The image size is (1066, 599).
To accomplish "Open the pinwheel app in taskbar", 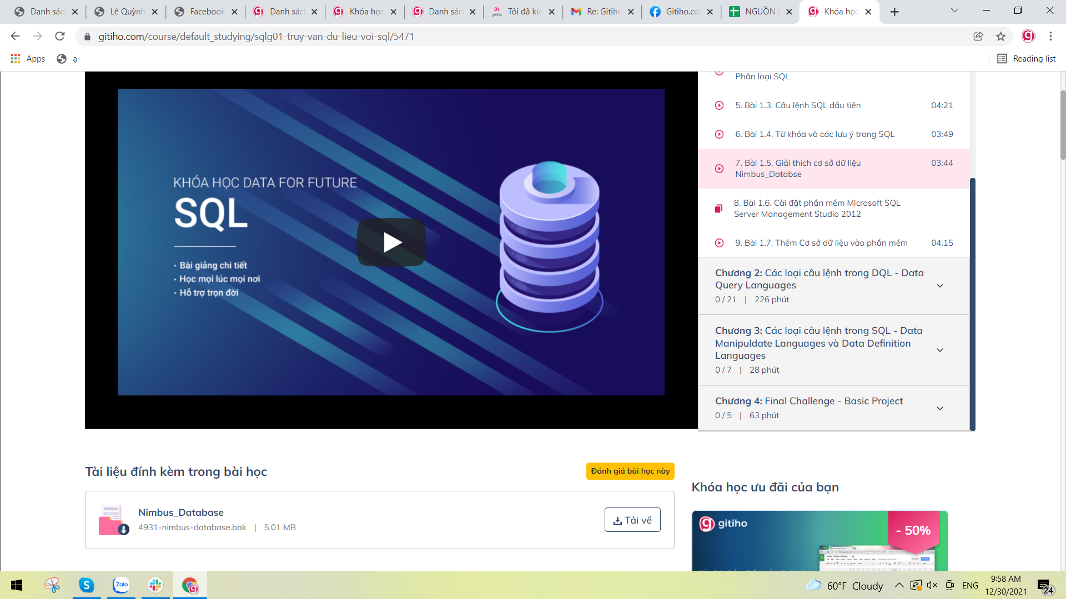I will 52,585.
